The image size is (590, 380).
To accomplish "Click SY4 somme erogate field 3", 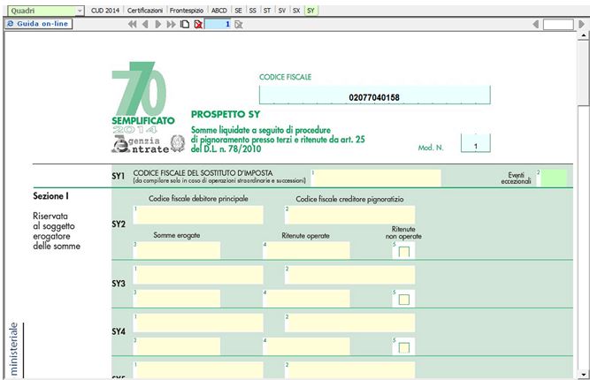I will pos(177,346).
